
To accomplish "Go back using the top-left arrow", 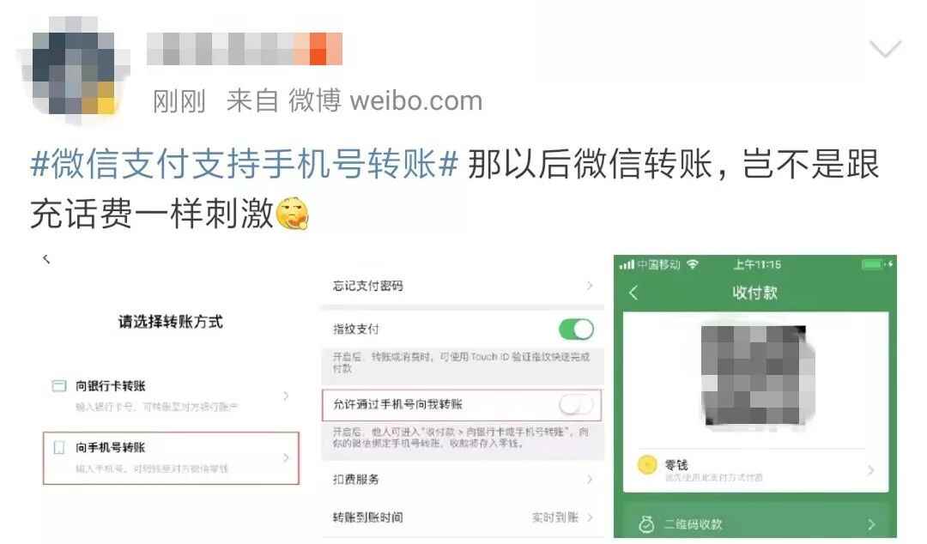I will [46, 259].
